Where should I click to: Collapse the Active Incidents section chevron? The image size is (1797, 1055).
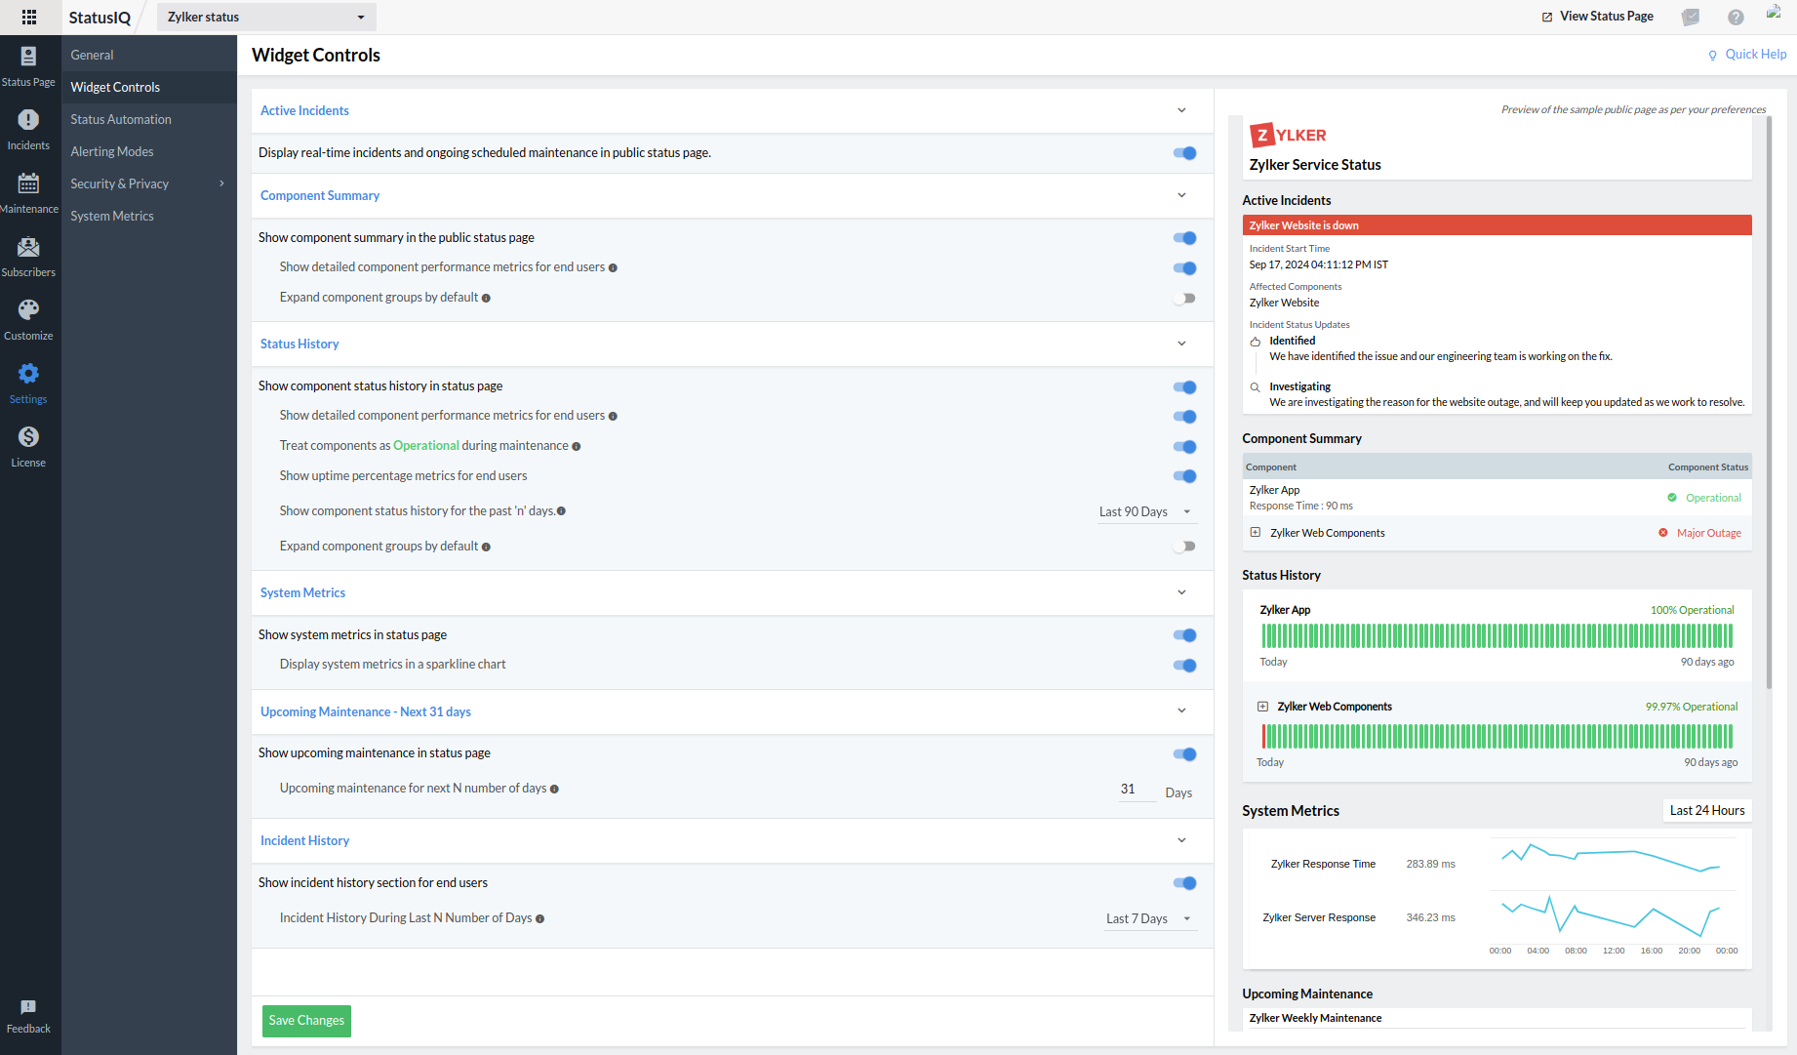pyautogui.click(x=1181, y=110)
